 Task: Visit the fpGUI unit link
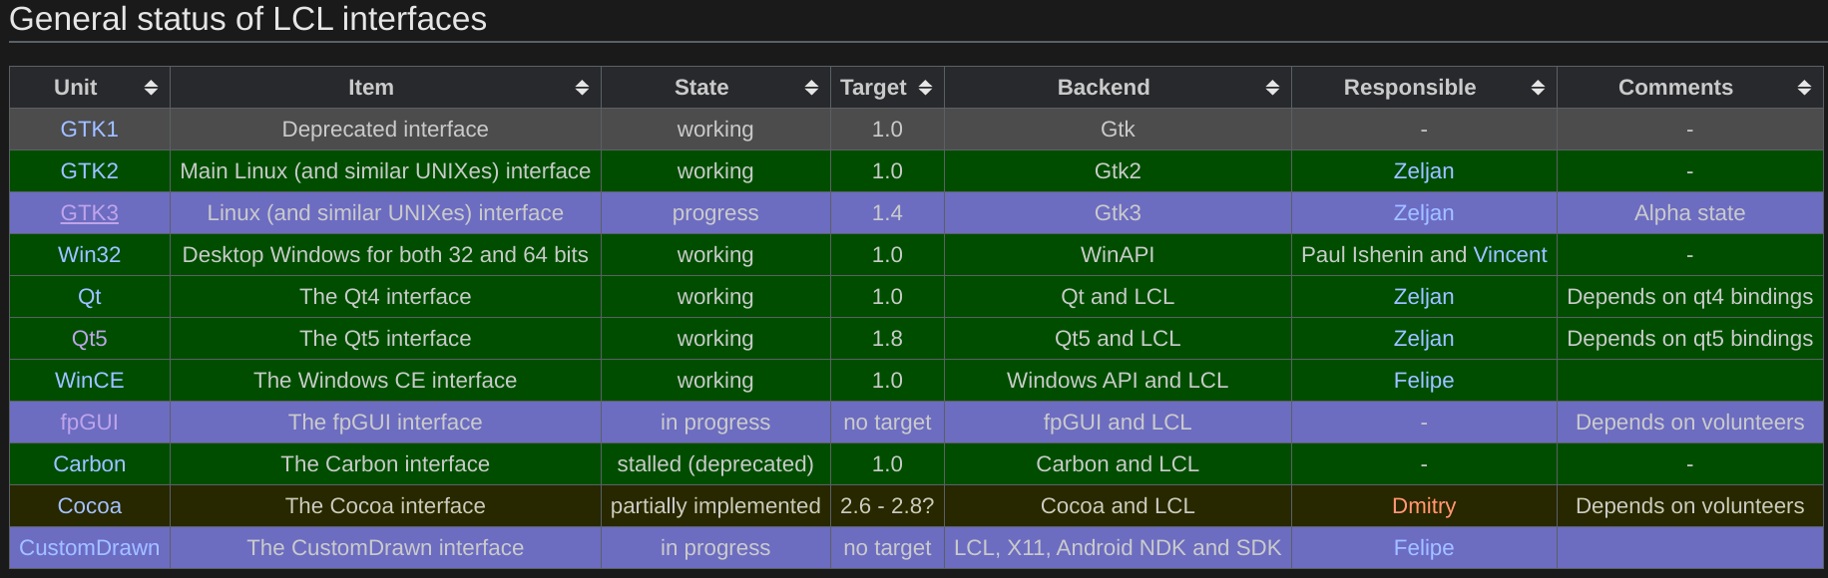(x=90, y=423)
